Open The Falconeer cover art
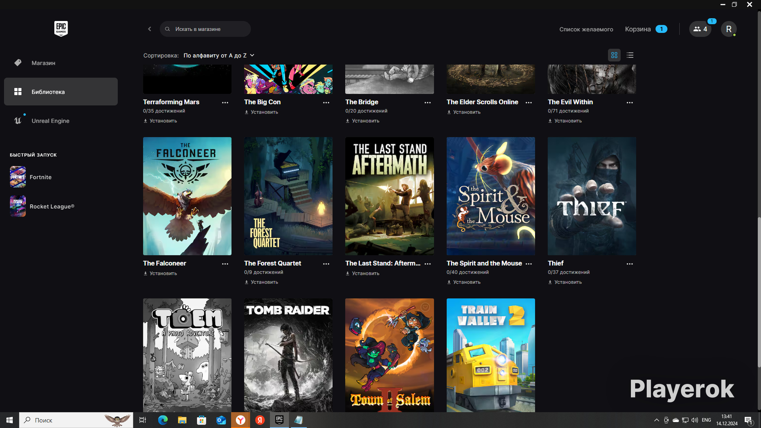This screenshot has height=428, width=761. point(187,196)
